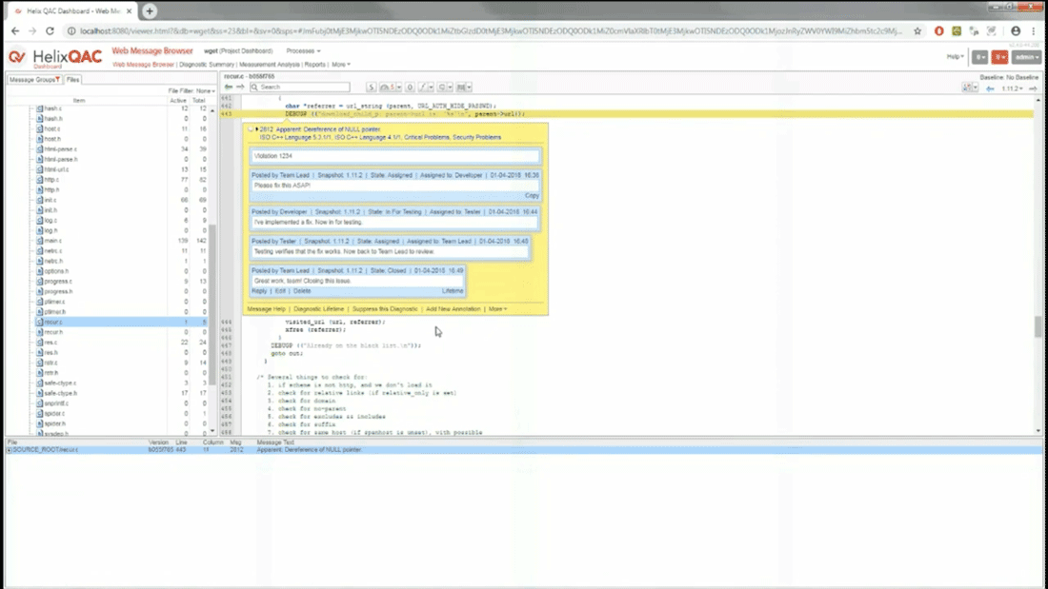Click Suppress this Diagnostic link
The width and height of the screenshot is (1048, 589).
tap(384, 308)
